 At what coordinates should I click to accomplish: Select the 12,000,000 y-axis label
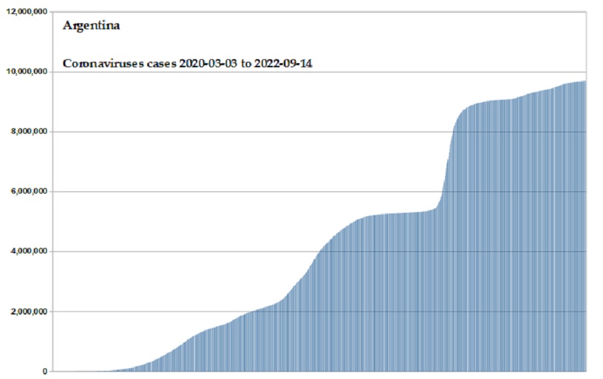(26, 12)
